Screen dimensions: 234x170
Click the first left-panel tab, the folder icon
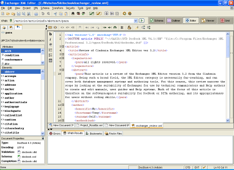point(4,27)
